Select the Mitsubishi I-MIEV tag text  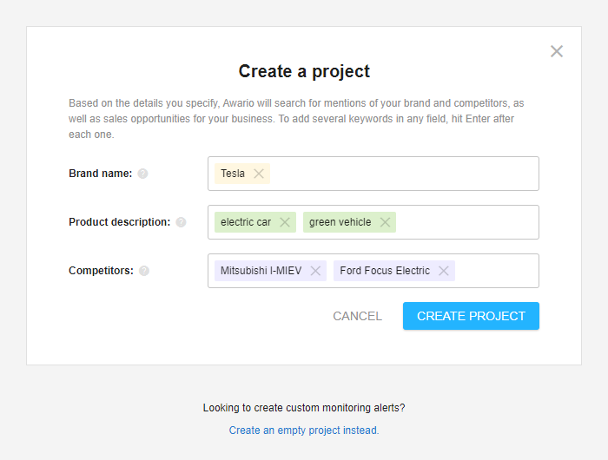click(261, 271)
